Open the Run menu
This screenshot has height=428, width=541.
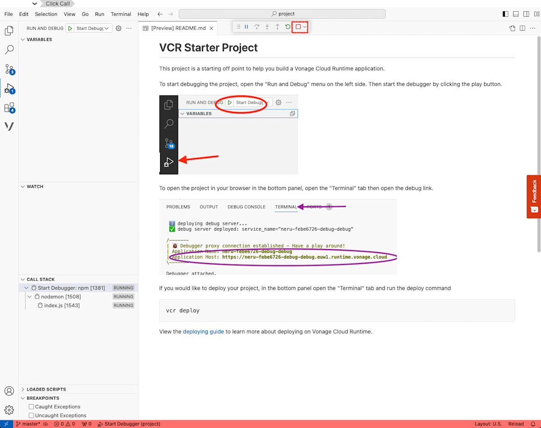[x=100, y=14]
